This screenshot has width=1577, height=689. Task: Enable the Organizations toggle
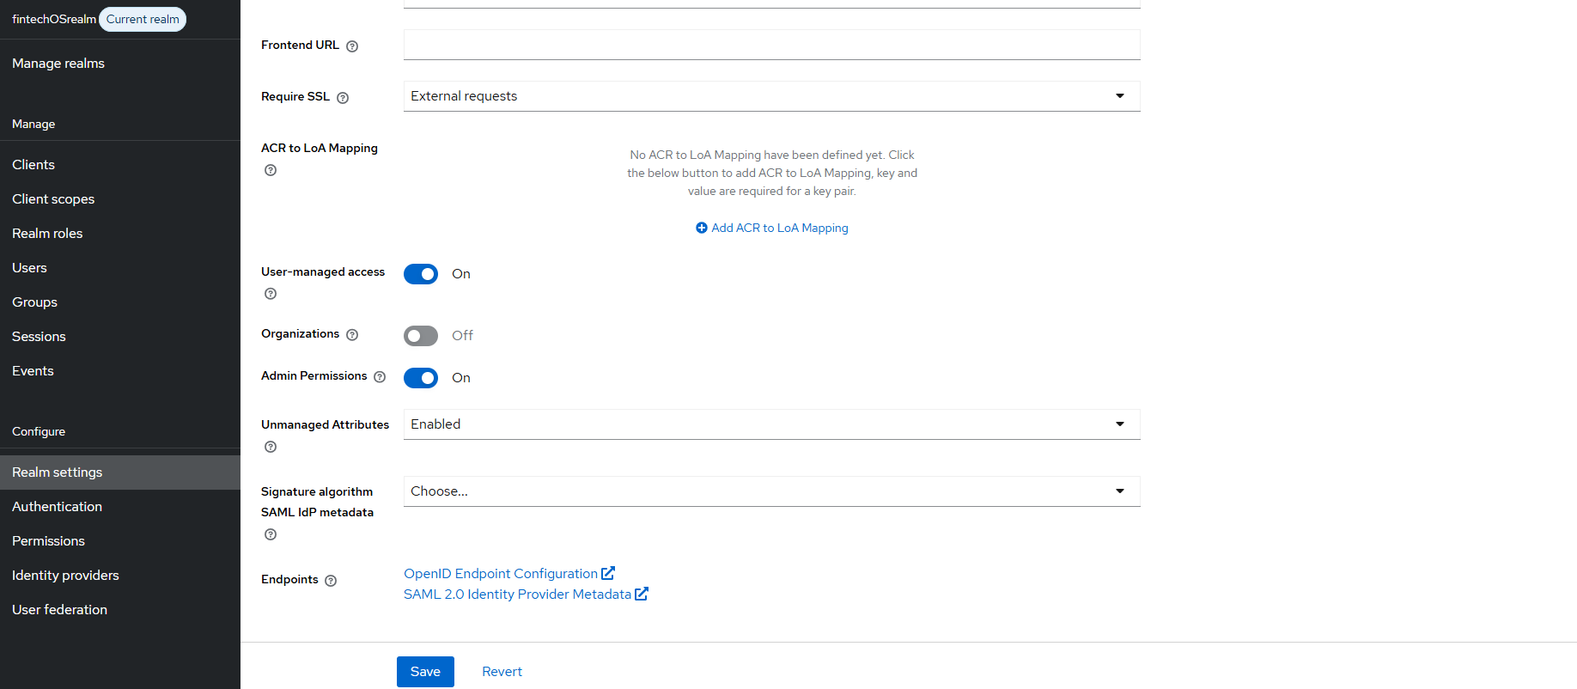click(x=421, y=336)
